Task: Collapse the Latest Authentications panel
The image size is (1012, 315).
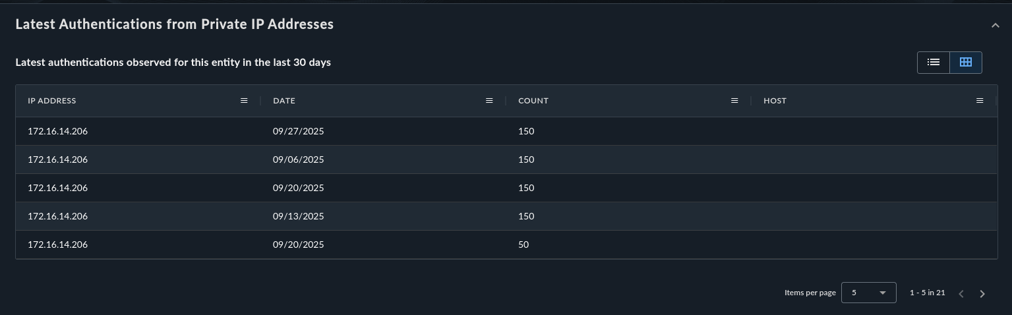Action: coord(995,26)
